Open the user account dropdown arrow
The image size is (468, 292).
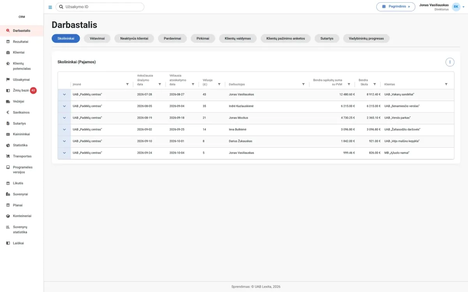(x=463, y=7)
